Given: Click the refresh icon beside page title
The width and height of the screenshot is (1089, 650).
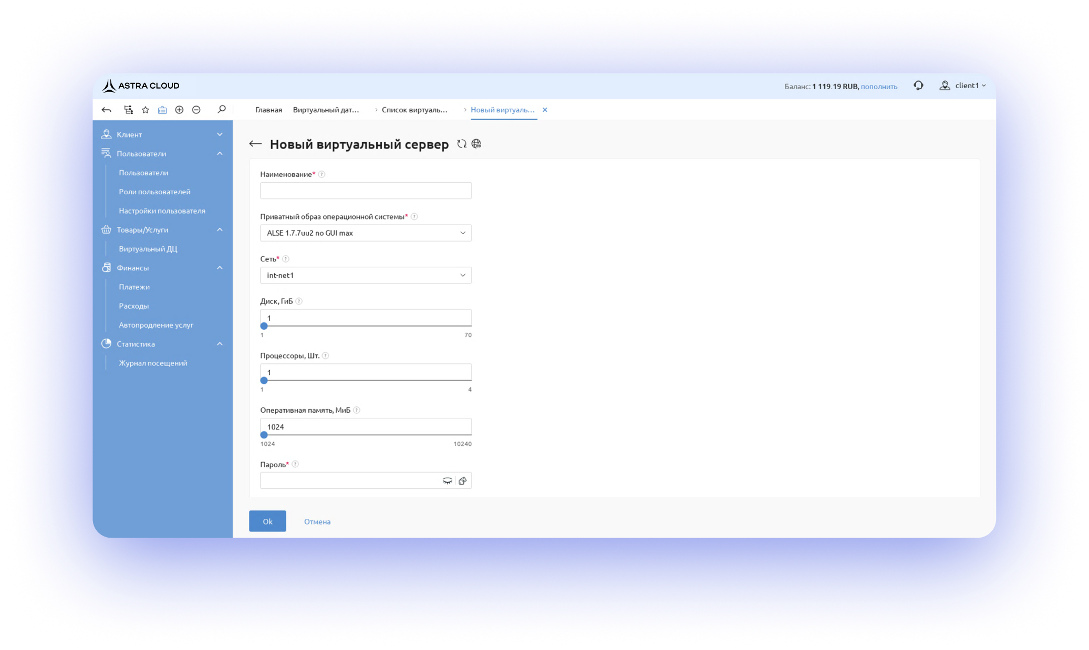Looking at the screenshot, I should (461, 144).
